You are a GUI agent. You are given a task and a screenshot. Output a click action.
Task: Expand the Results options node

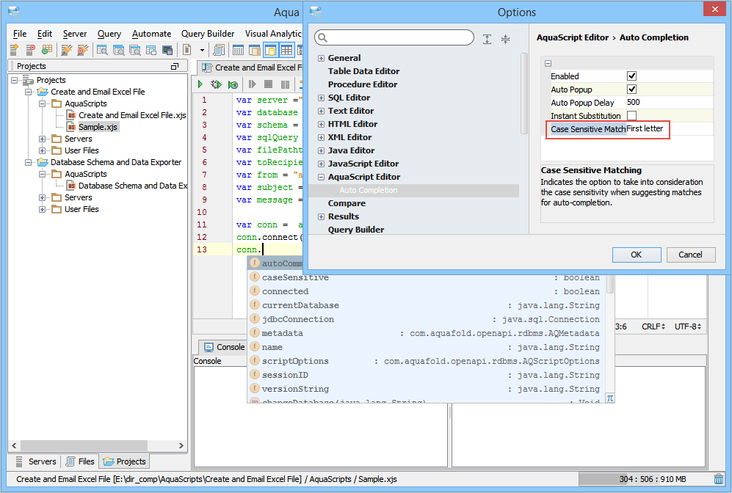(x=321, y=217)
